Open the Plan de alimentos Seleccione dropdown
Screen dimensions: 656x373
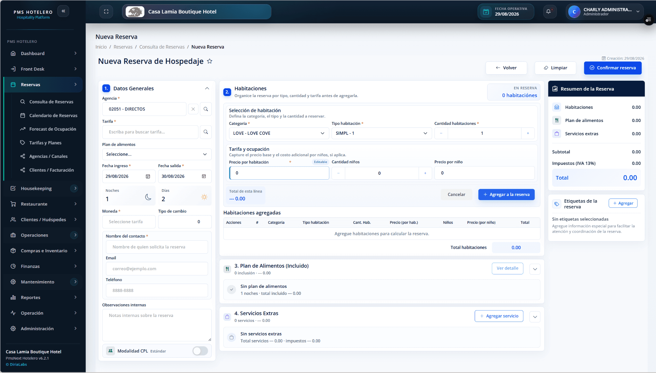(157, 154)
